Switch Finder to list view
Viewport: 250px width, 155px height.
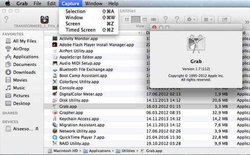coord(136,19)
